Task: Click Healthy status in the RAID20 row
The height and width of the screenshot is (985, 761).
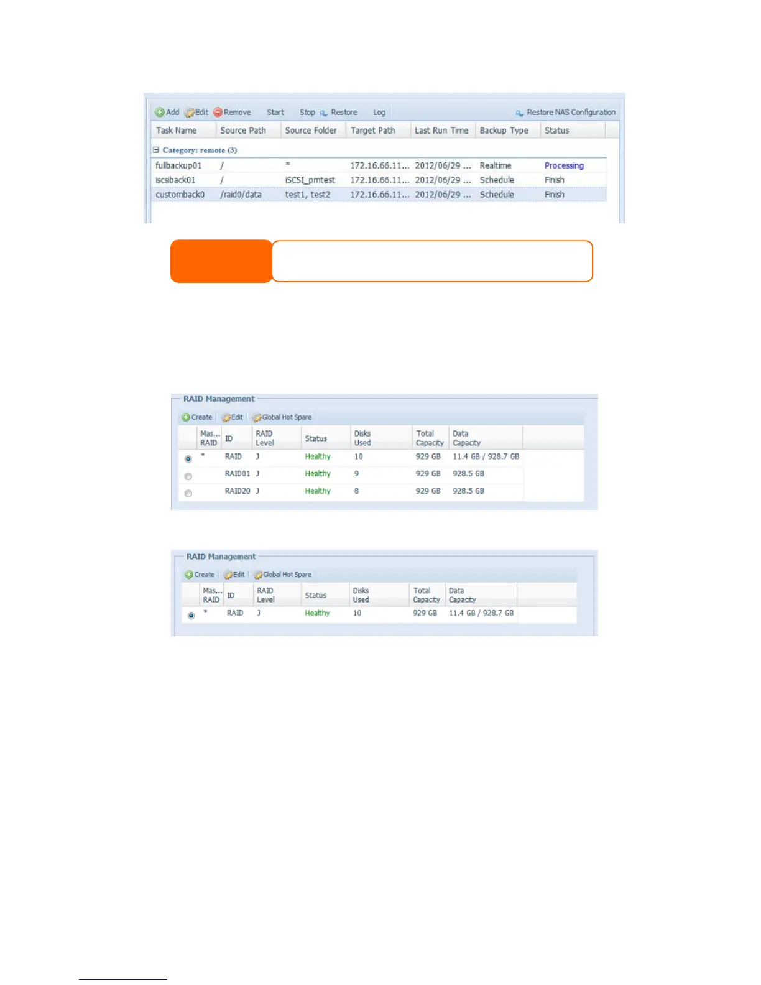Action: coord(318,491)
